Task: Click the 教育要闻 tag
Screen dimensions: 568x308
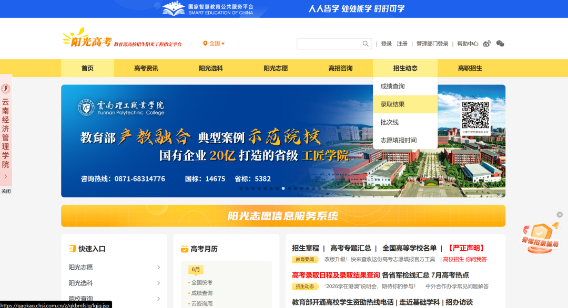Action: [x=305, y=259]
